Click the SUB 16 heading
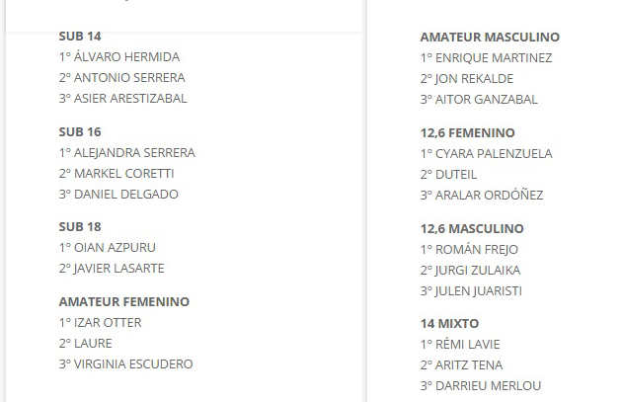 pos(80,131)
